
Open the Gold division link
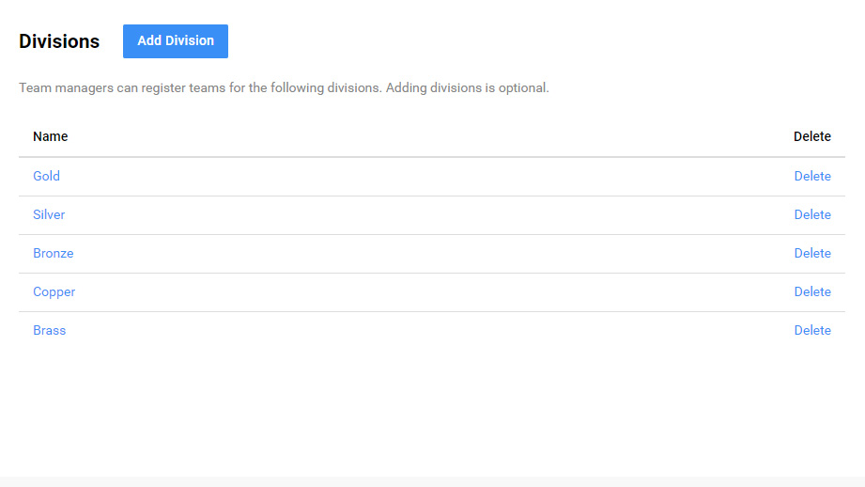46,176
